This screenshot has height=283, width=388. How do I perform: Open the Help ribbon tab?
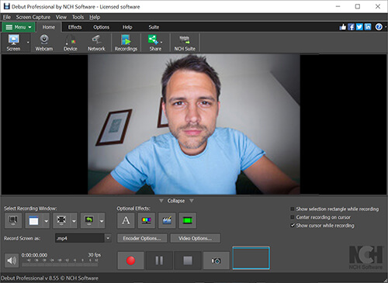pos(127,27)
